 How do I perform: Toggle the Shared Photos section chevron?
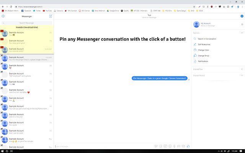(242, 75)
